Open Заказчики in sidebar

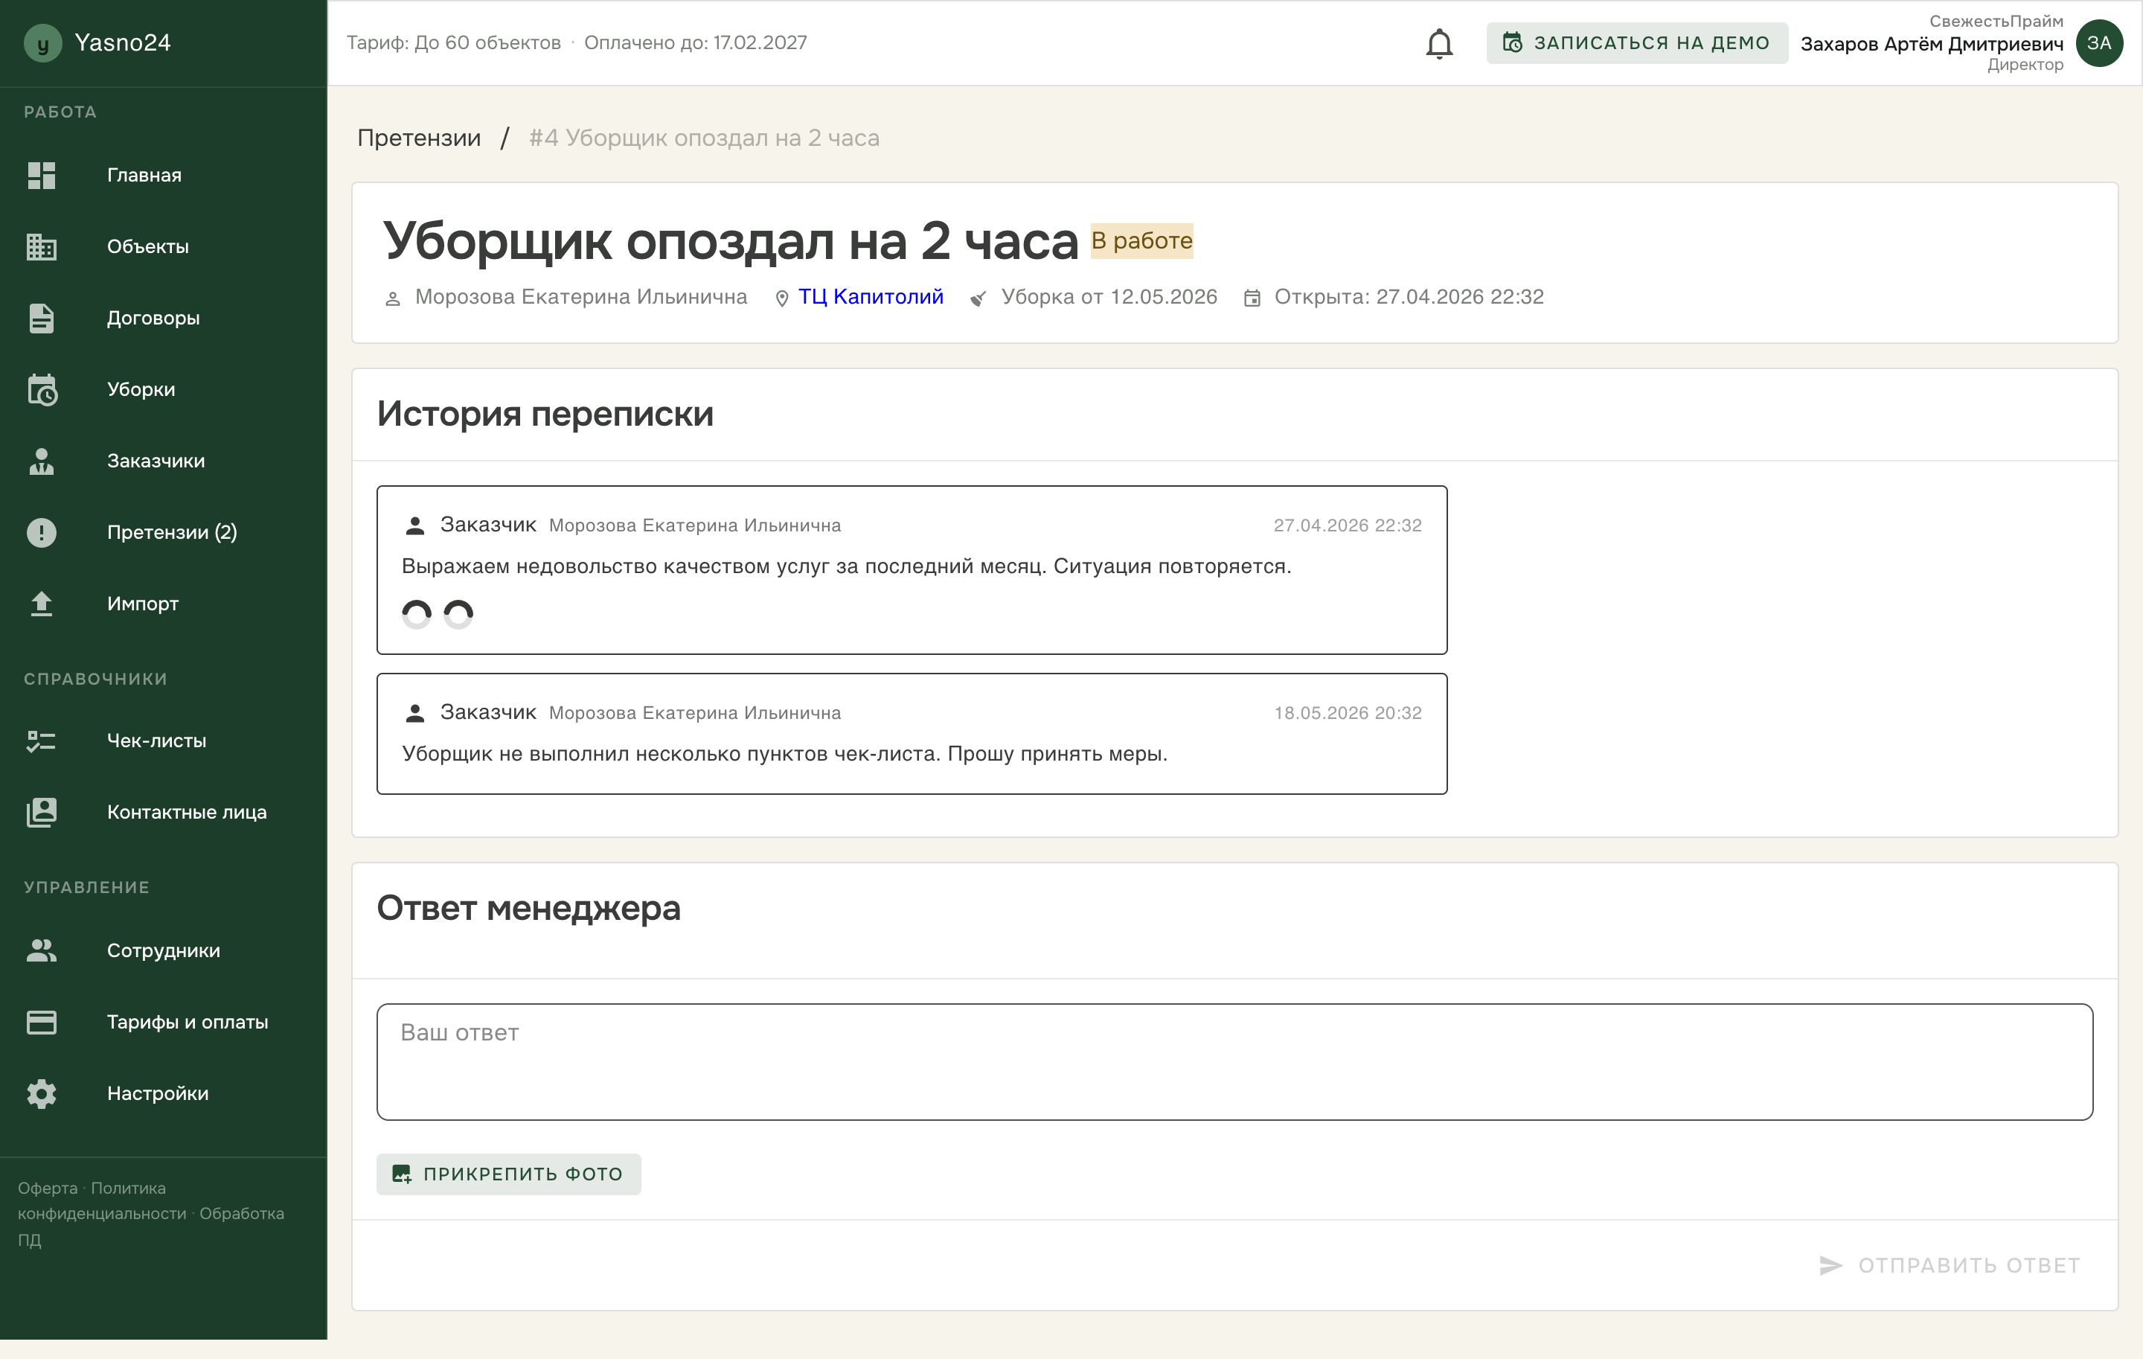(164, 461)
